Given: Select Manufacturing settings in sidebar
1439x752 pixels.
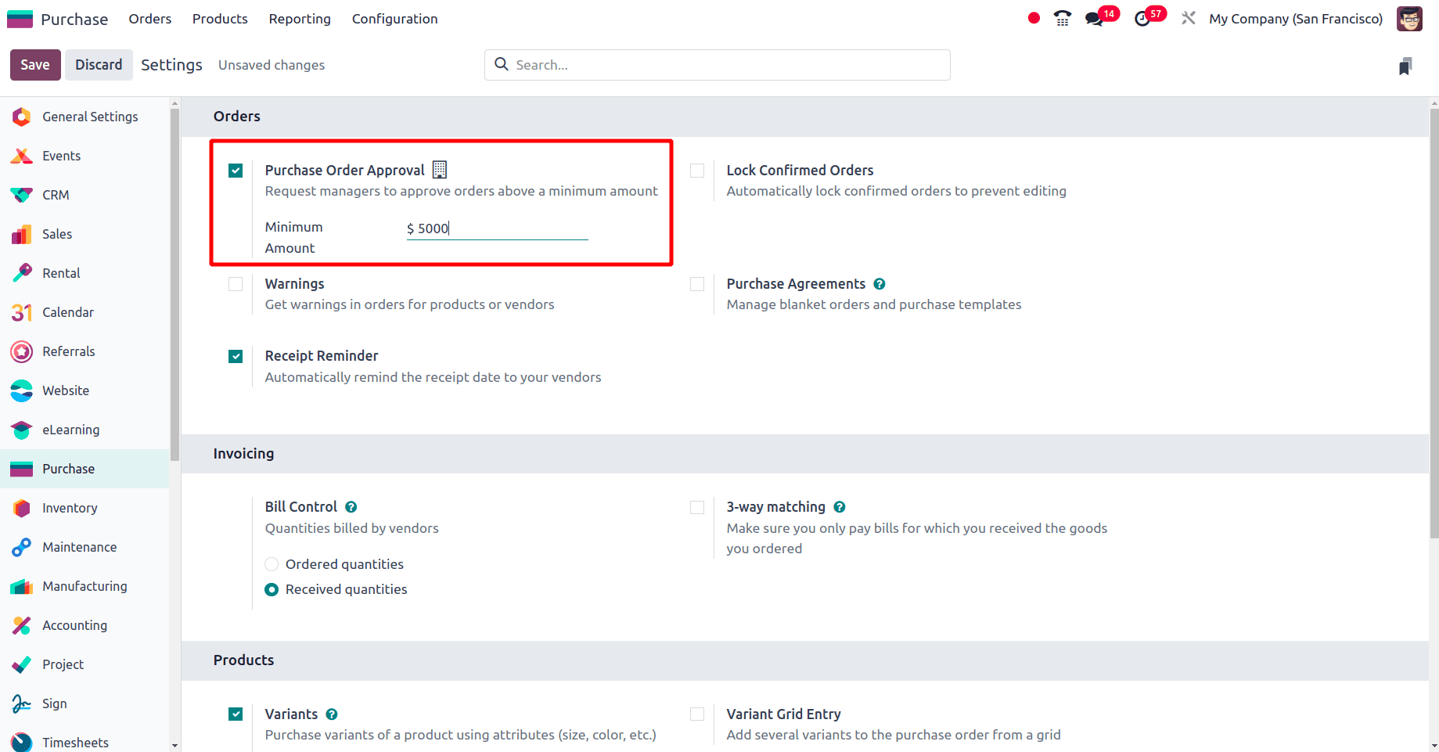Looking at the screenshot, I should coord(85,586).
